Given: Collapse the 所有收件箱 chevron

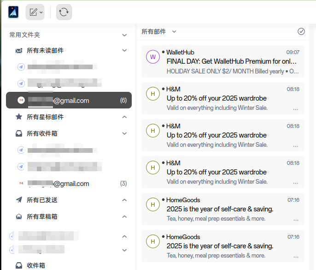Looking at the screenshot, I should [124, 133].
